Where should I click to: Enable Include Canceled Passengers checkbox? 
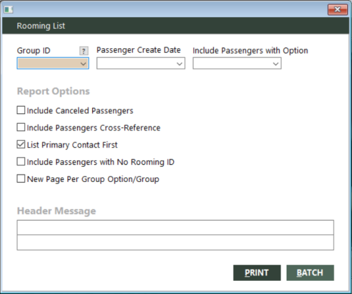pos(21,110)
